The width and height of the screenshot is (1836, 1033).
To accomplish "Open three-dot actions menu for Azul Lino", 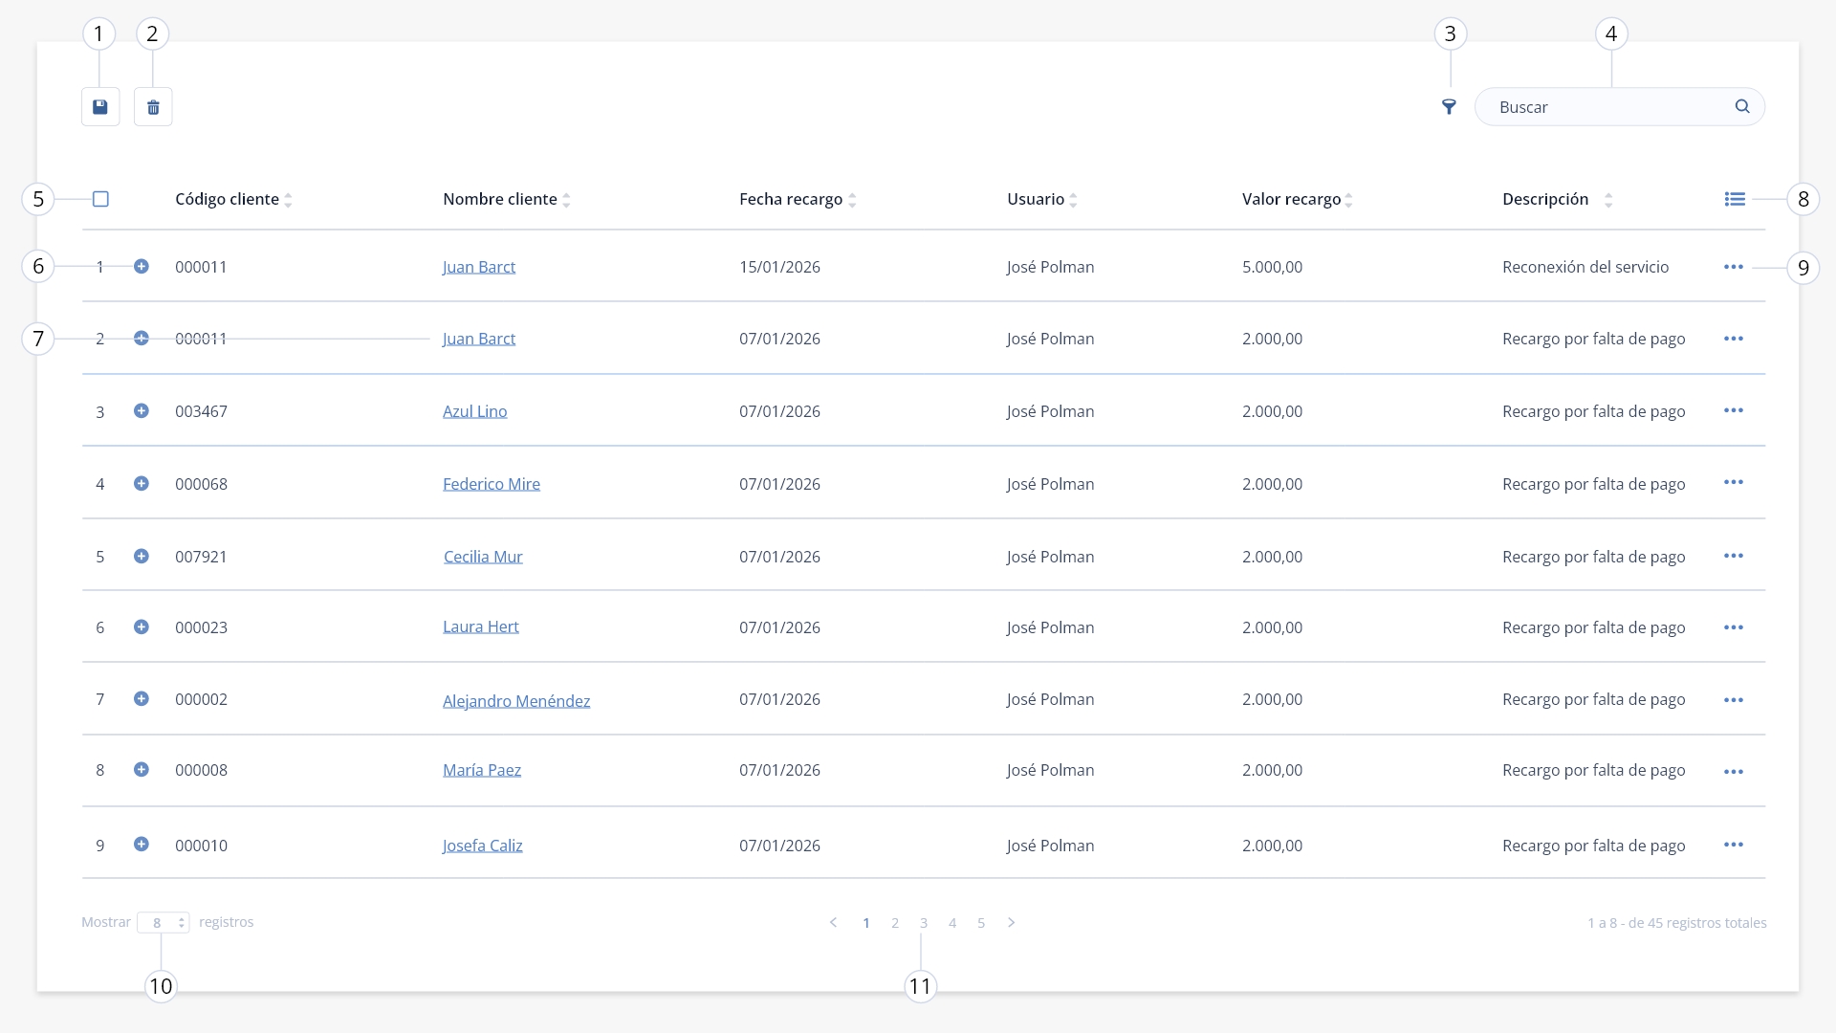I will click(x=1734, y=410).
